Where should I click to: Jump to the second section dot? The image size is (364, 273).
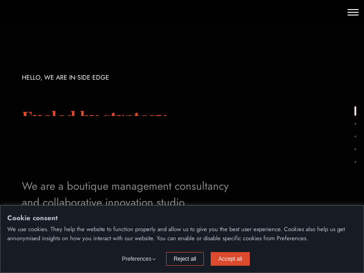click(x=355, y=124)
